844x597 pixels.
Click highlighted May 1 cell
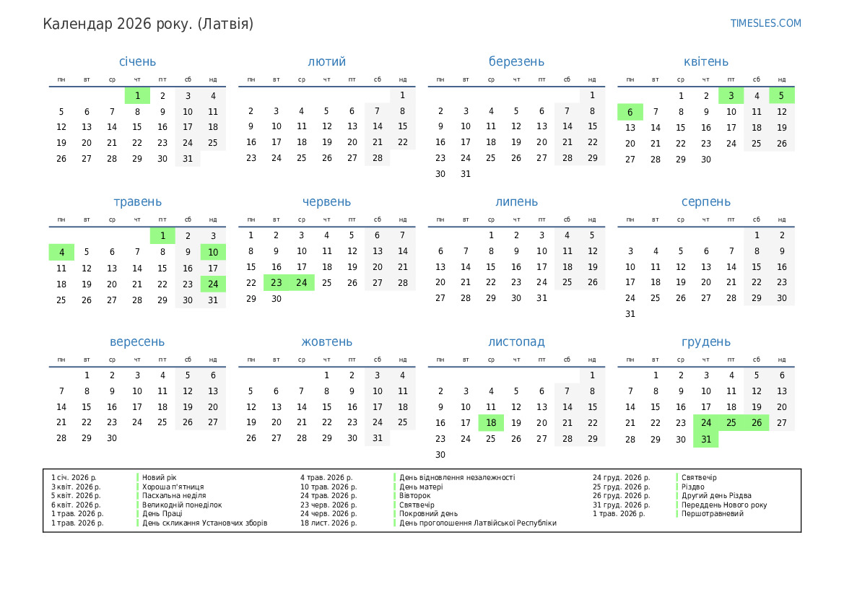pos(162,236)
